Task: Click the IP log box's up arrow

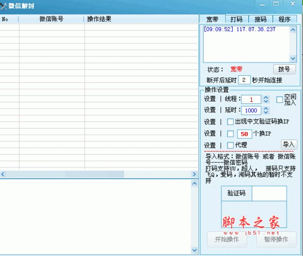Action: 293,30
